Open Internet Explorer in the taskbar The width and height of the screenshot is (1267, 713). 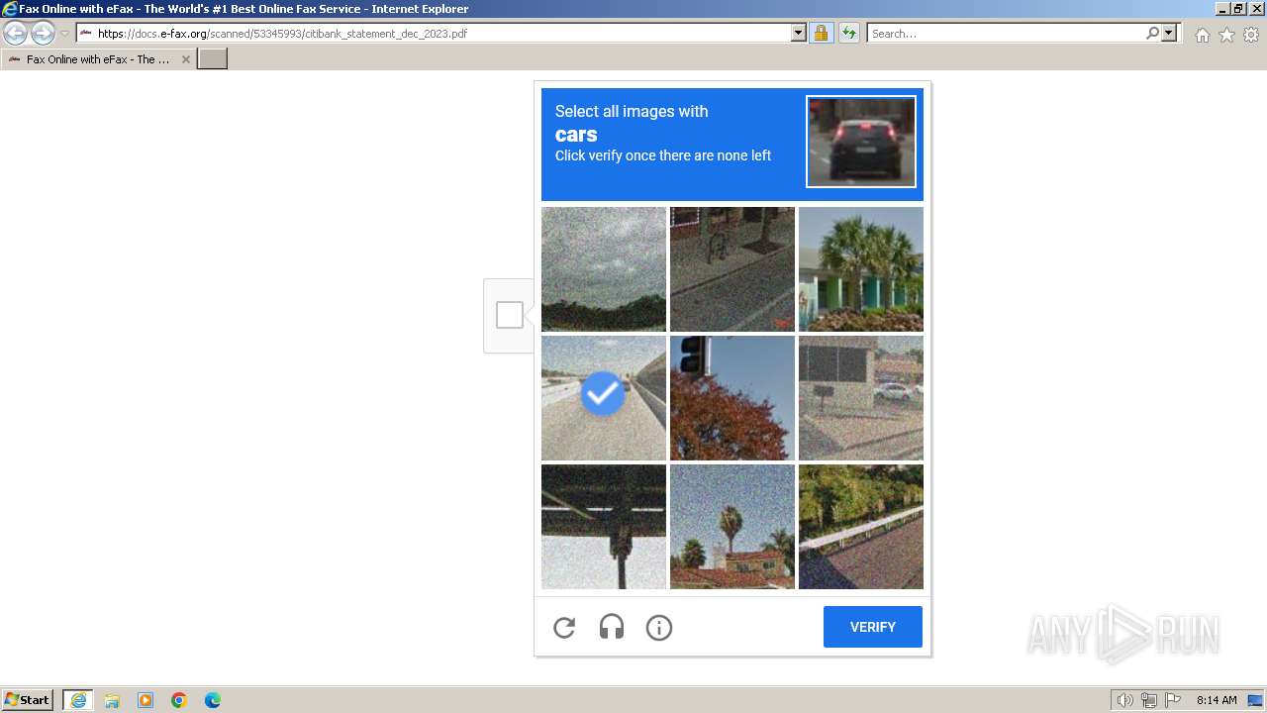[78, 700]
